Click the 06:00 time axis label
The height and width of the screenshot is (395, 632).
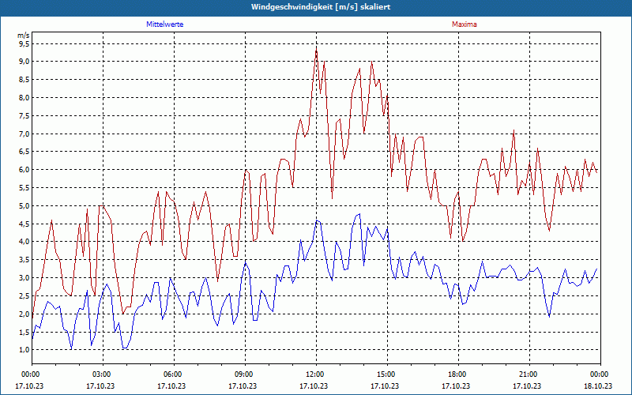pyautogui.click(x=174, y=374)
